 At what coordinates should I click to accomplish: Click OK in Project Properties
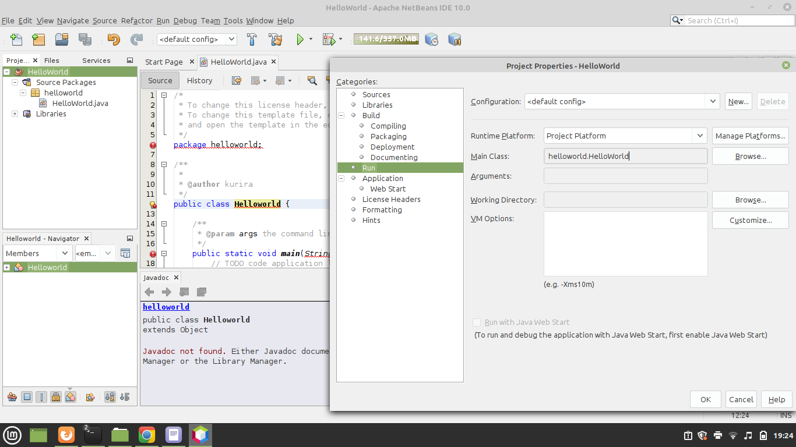pos(706,399)
